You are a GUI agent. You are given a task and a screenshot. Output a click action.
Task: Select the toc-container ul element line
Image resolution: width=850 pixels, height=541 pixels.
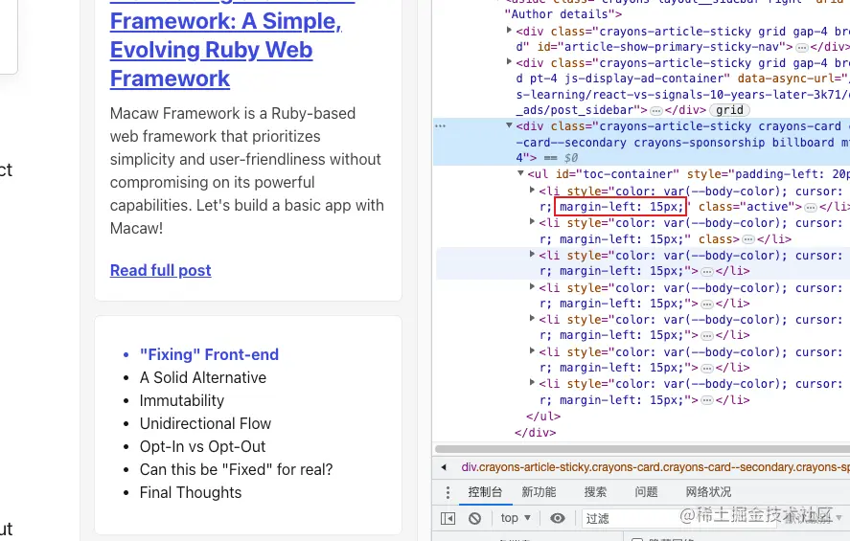pyautogui.click(x=688, y=174)
